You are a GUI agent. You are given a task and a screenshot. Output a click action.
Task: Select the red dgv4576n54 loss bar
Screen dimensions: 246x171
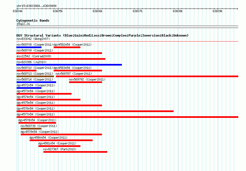click(95, 111)
